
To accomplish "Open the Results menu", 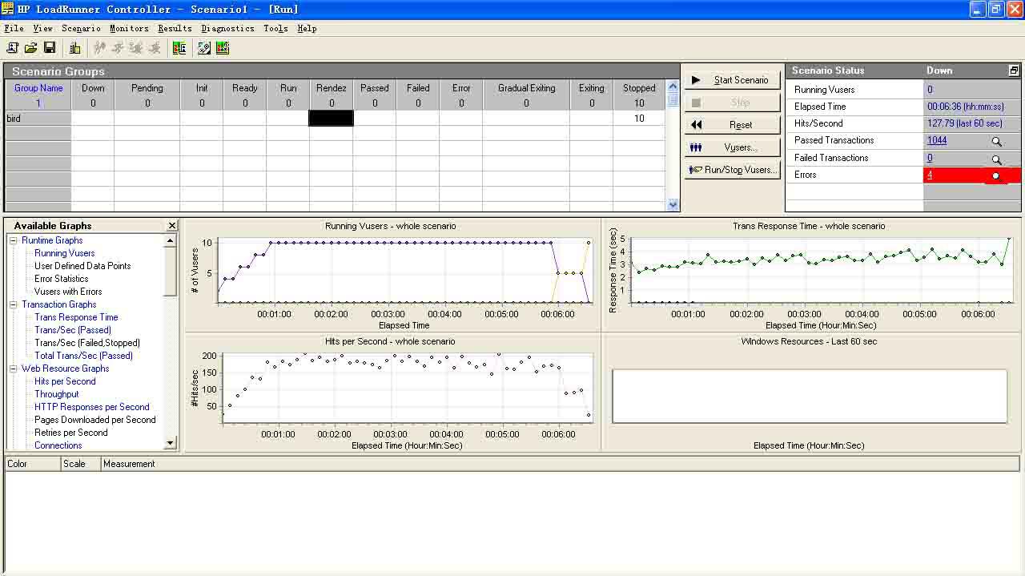I will pyautogui.click(x=175, y=28).
